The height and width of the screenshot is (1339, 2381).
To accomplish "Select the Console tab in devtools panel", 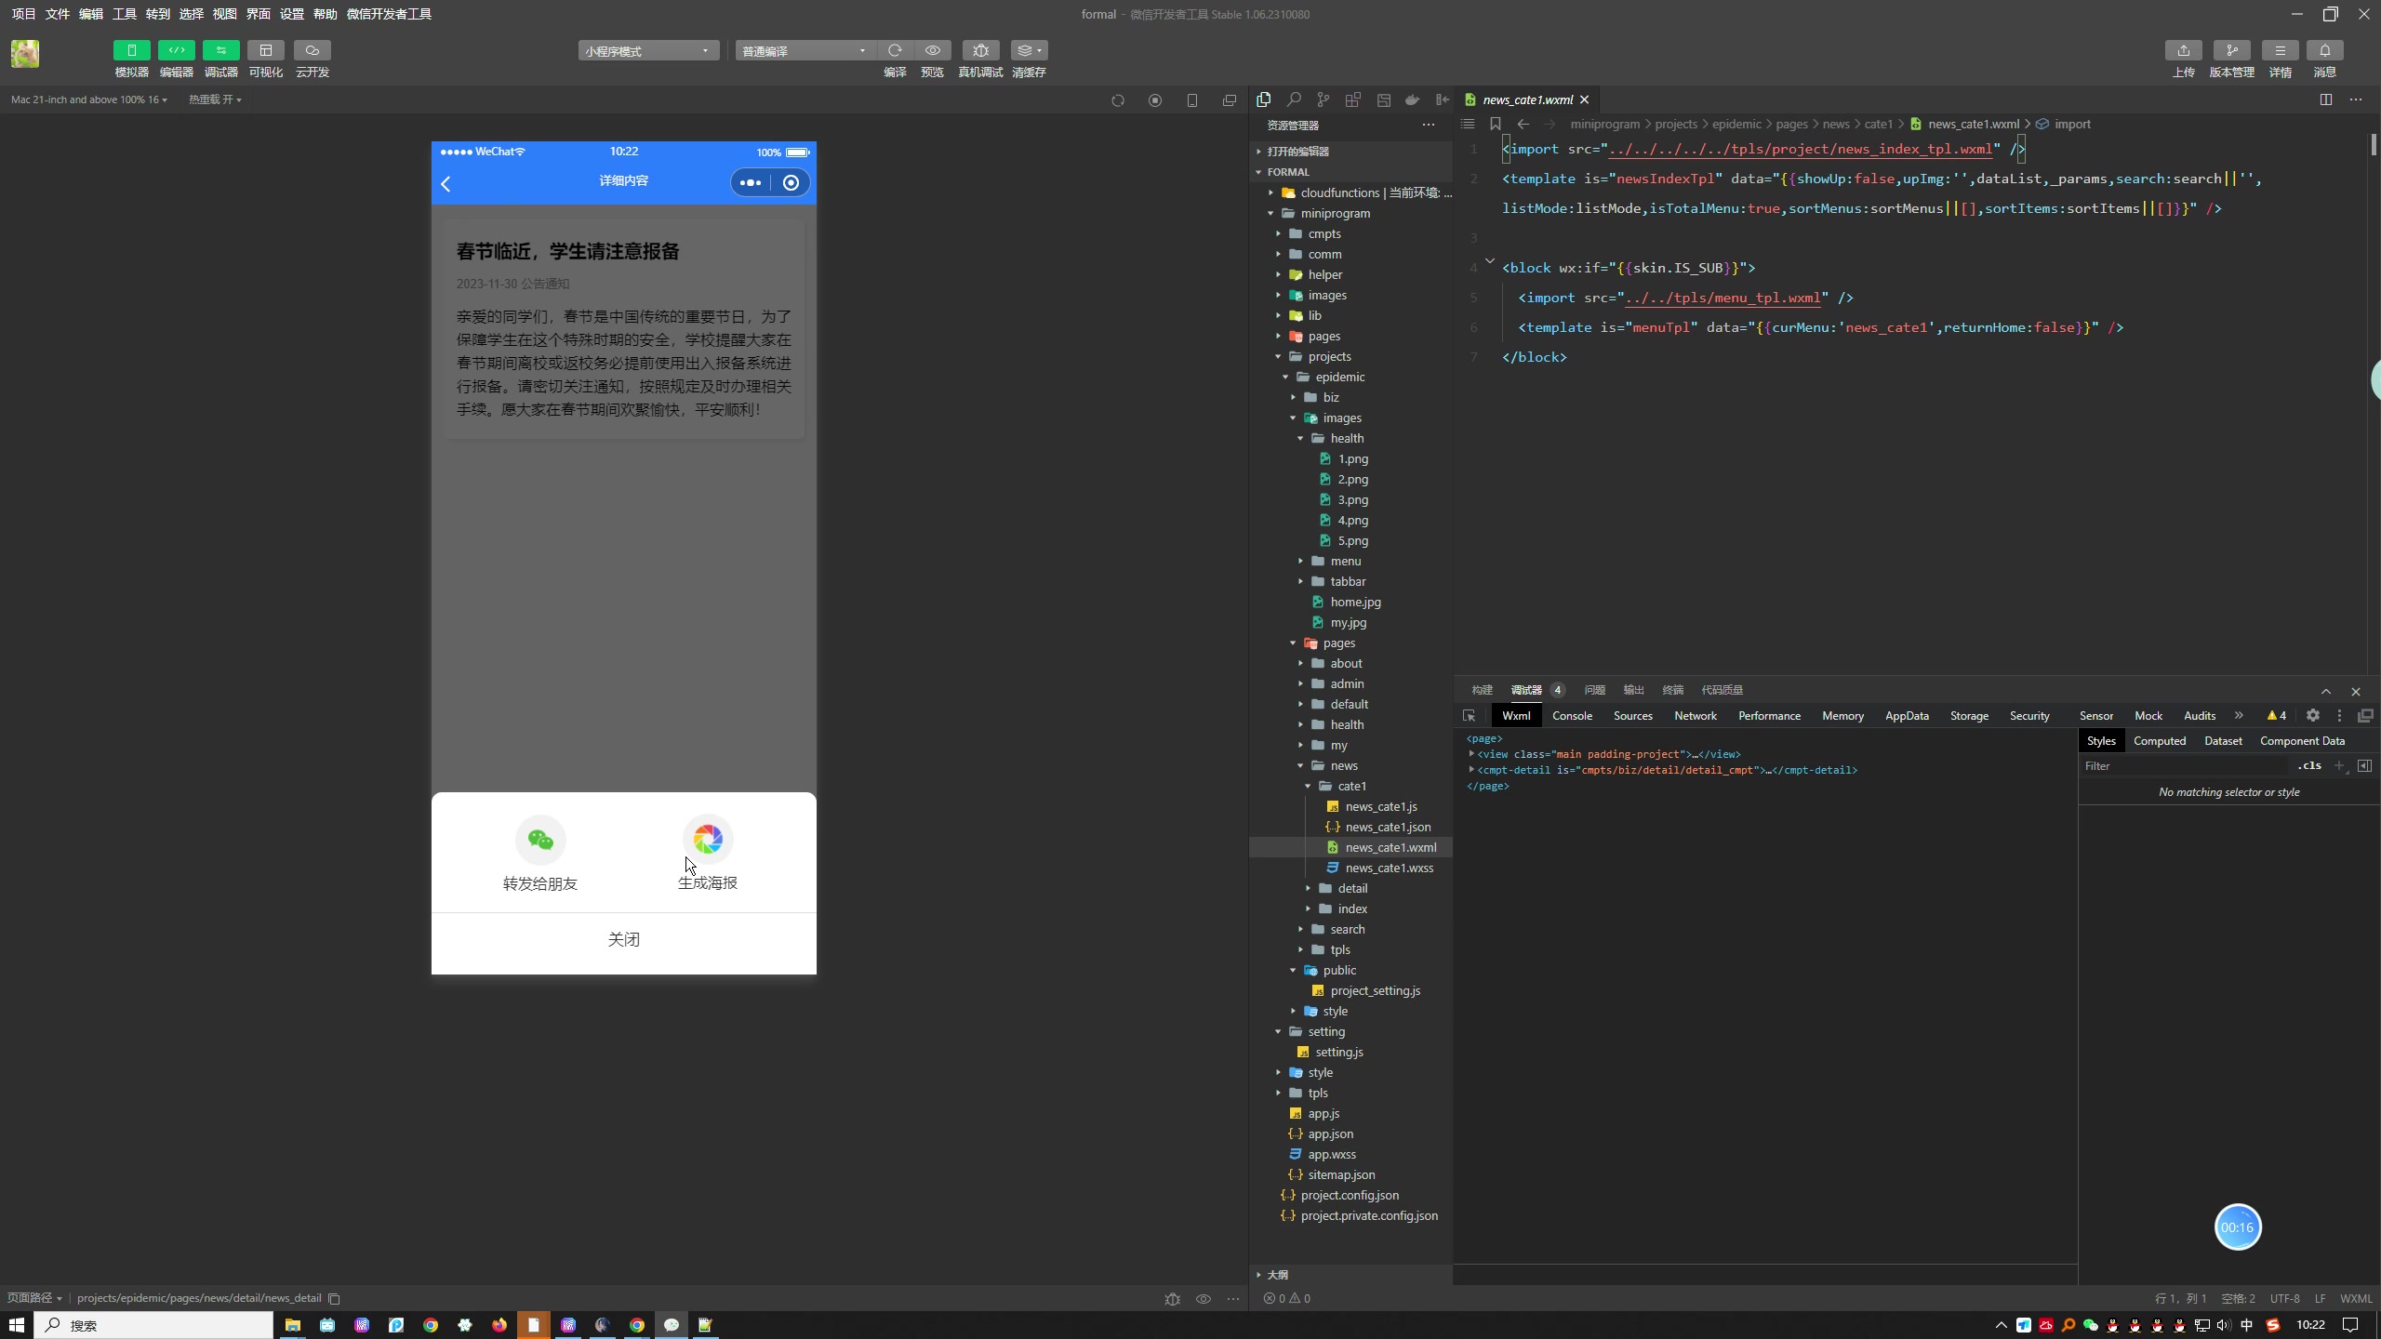I will point(1570,714).
